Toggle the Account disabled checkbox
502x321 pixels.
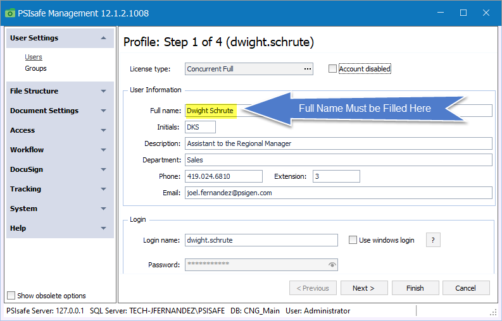click(332, 69)
